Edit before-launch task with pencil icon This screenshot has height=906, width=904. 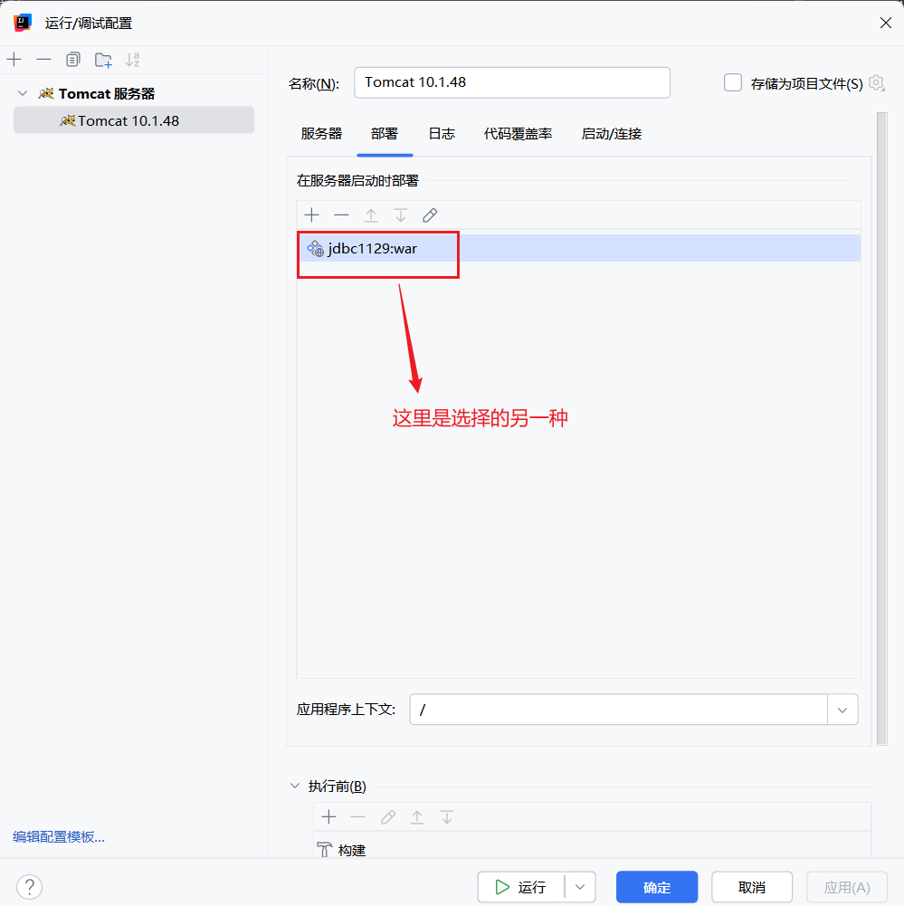(x=388, y=817)
